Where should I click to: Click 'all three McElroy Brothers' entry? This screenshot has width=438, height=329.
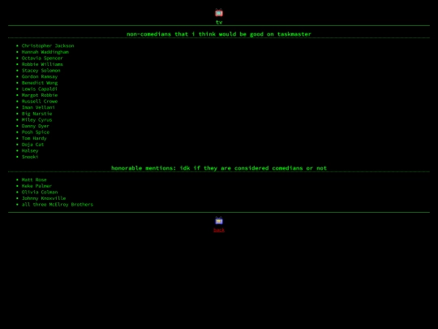(x=58, y=204)
